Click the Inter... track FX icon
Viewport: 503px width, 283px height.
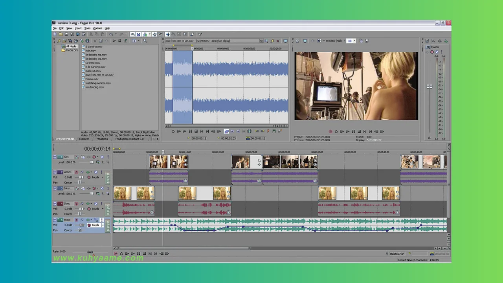[x=88, y=188]
